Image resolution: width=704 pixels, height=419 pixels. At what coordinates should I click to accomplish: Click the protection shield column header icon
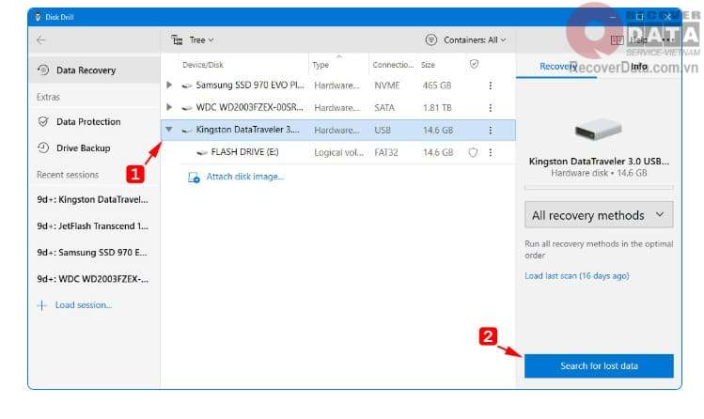point(474,64)
